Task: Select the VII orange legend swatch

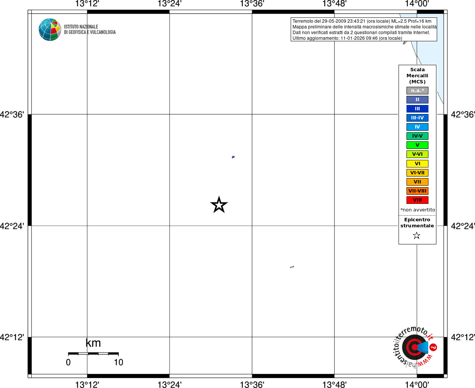Action: click(x=417, y=182)
